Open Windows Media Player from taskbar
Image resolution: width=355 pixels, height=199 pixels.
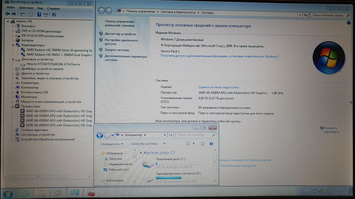click(58, 193)
